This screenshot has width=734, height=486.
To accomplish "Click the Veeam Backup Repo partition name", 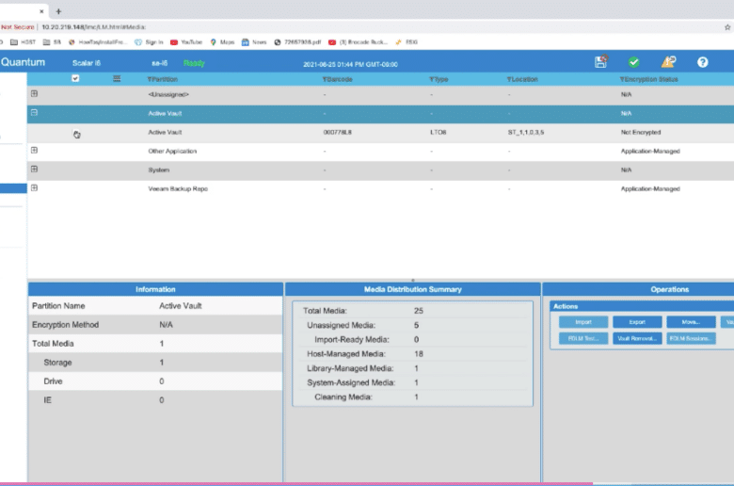I will pyautogui.click(x=178, y=189).
